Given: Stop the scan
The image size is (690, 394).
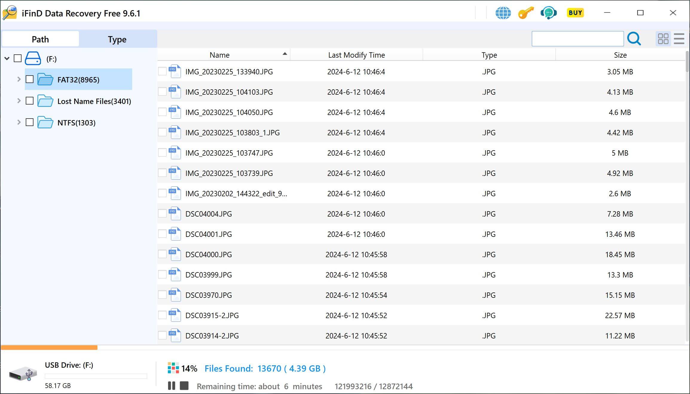Looking at the screenshot, I should (184, 386).
